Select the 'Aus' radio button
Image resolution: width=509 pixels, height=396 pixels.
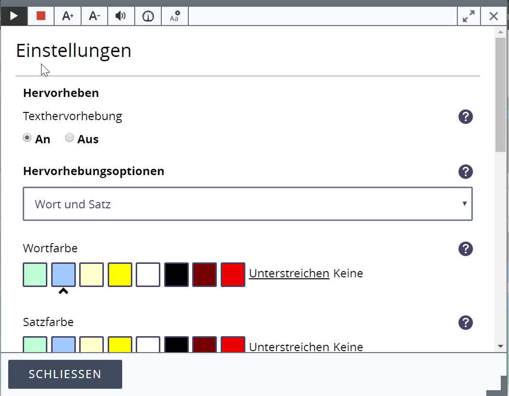70,138
